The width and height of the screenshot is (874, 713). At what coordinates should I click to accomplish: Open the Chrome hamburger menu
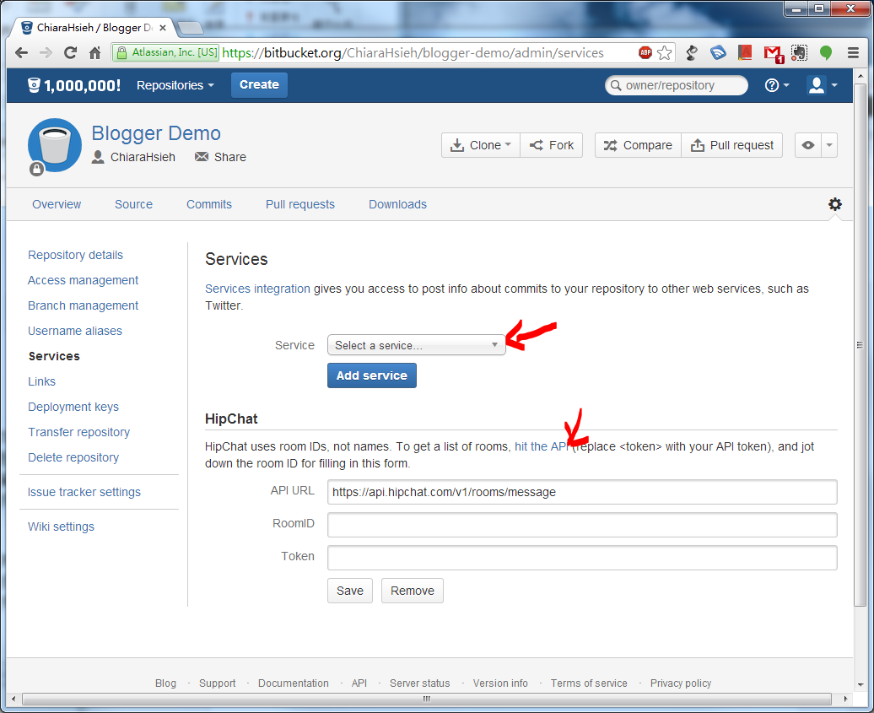853,53
